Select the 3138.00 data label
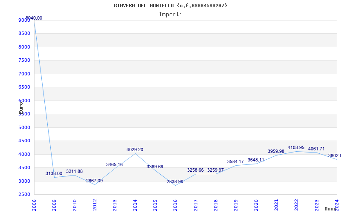The width and height of the screenshot is (341, 213). 54,174
